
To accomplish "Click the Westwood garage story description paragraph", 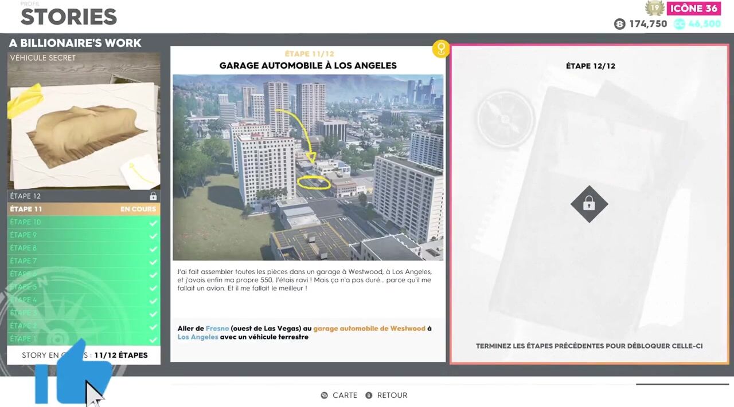I will pyautogui.click(x=304, y=280).
